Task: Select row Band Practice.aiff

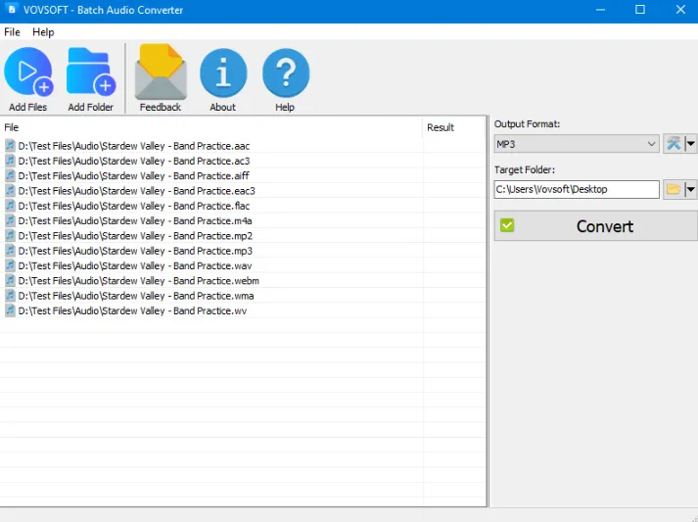Action: (x=243, y=175)
